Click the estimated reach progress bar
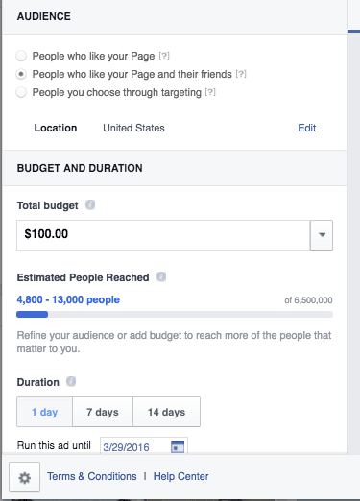The width and height of the screenshot is (360, 501). (x=175, y=315)
